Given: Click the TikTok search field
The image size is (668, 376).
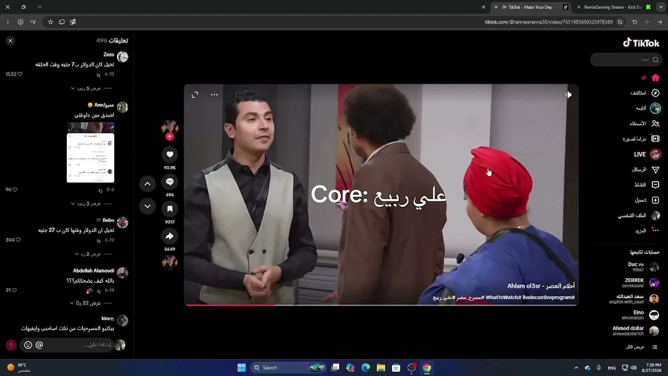Looking at the screenshot, I should click(626, 60).
